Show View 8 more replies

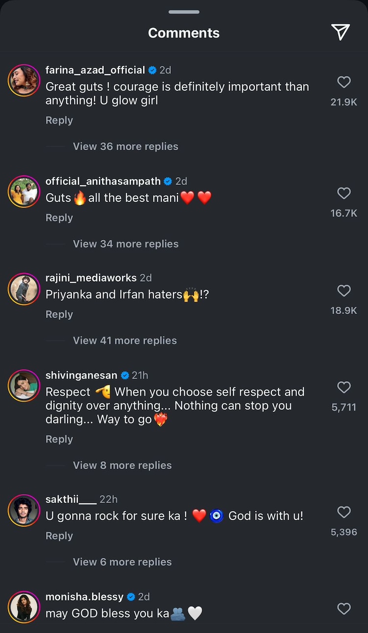[x=122, y=465]
